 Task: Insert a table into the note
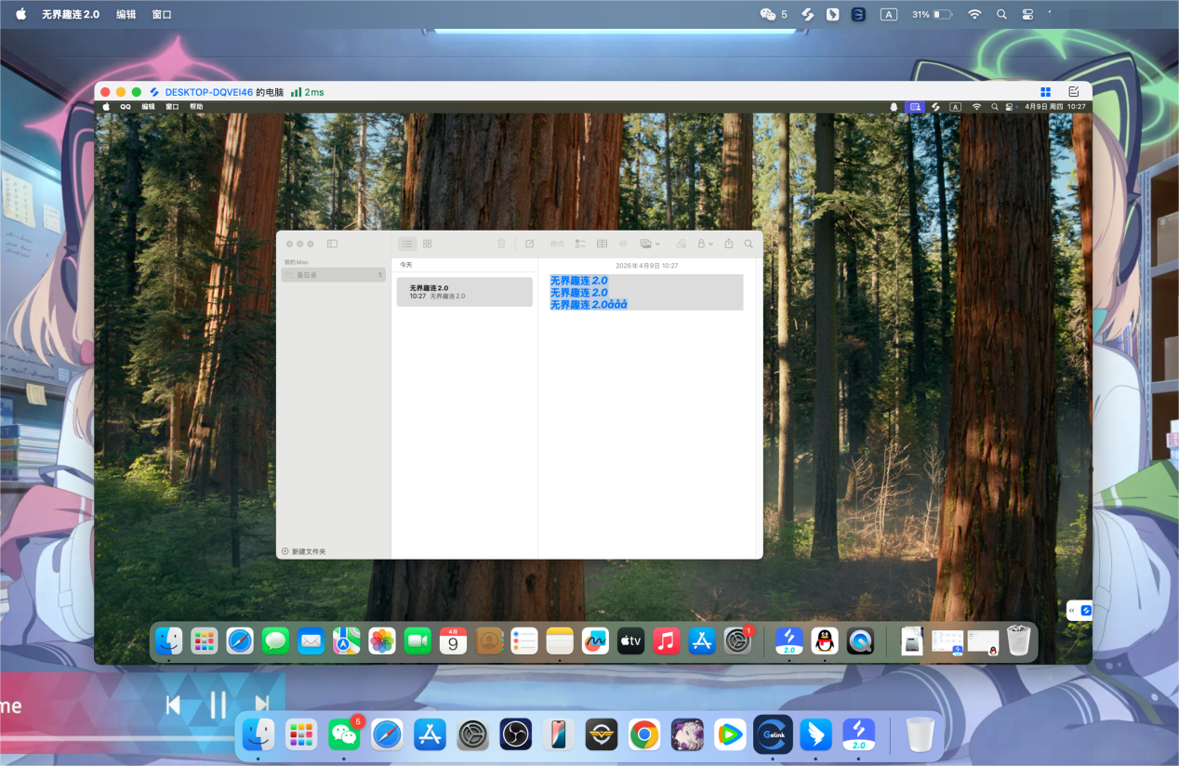[602, 244]
